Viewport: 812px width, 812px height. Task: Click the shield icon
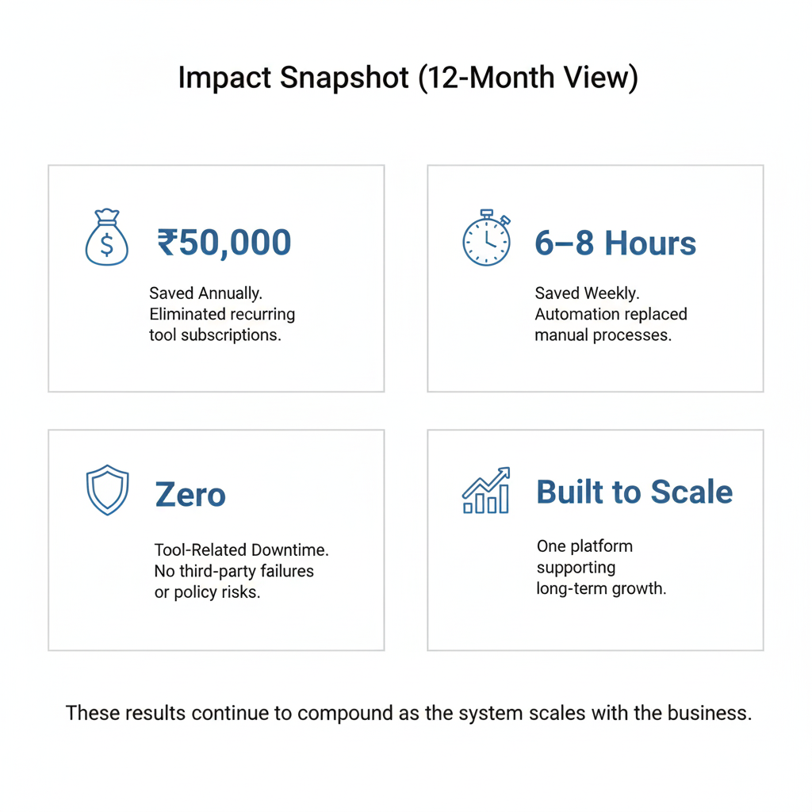click(106, 490)
